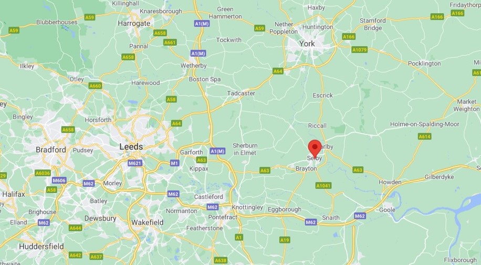Image resolution: width=481 pixels, height=265 pixels.
Task: Click the Bradford place name
Action: tap(51, 150)
